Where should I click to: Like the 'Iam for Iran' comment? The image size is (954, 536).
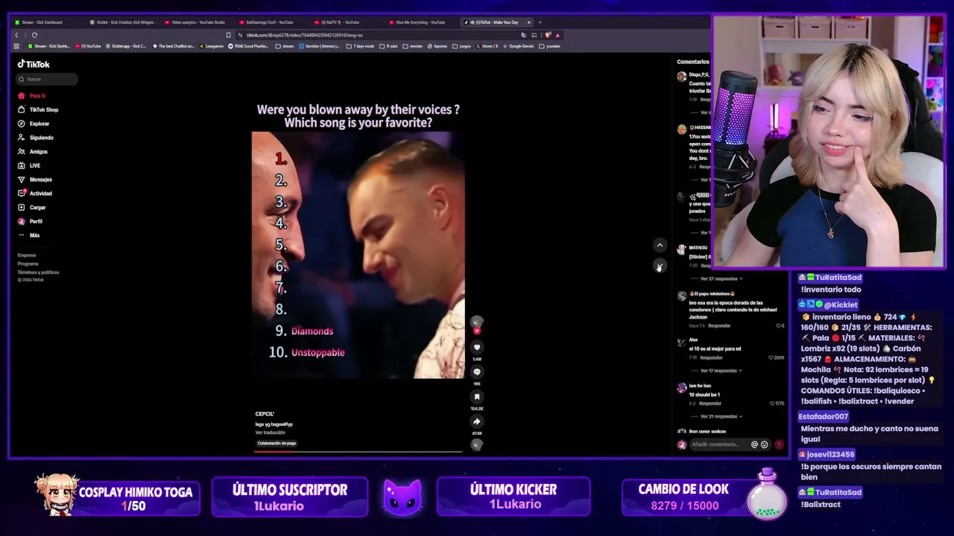point(771,403)
